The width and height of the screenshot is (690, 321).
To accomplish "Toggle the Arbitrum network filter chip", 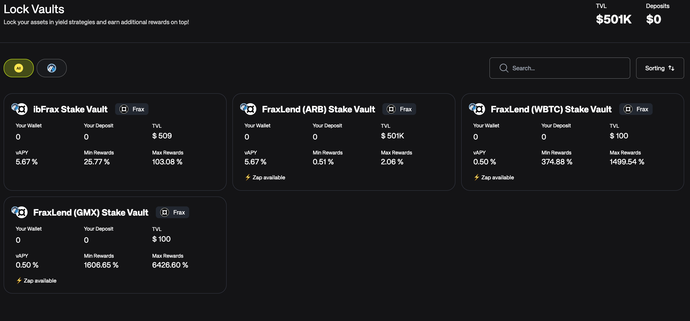I will 52,68.
